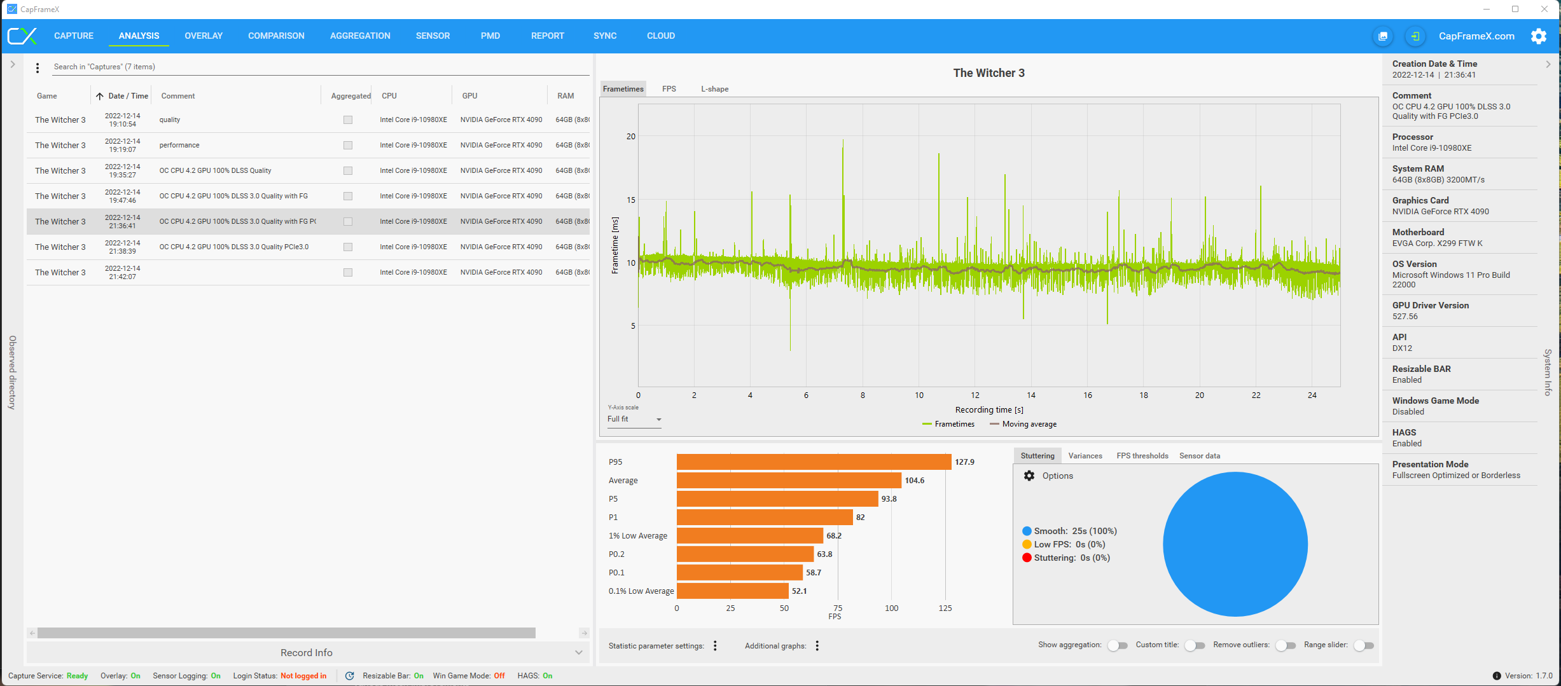Select Frametimes graph tab
Image resolution: width=1561 pixels, height=686 pixels.
[x=623, y=89]
